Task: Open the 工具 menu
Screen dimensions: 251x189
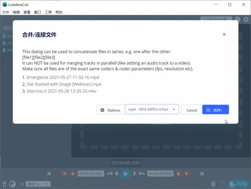Action: [x=48, y=12]
